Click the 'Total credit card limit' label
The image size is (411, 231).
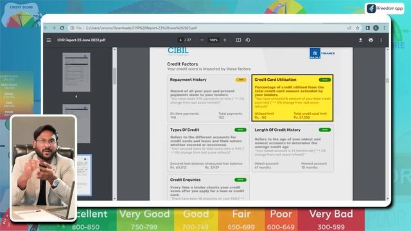coord(310,114)
